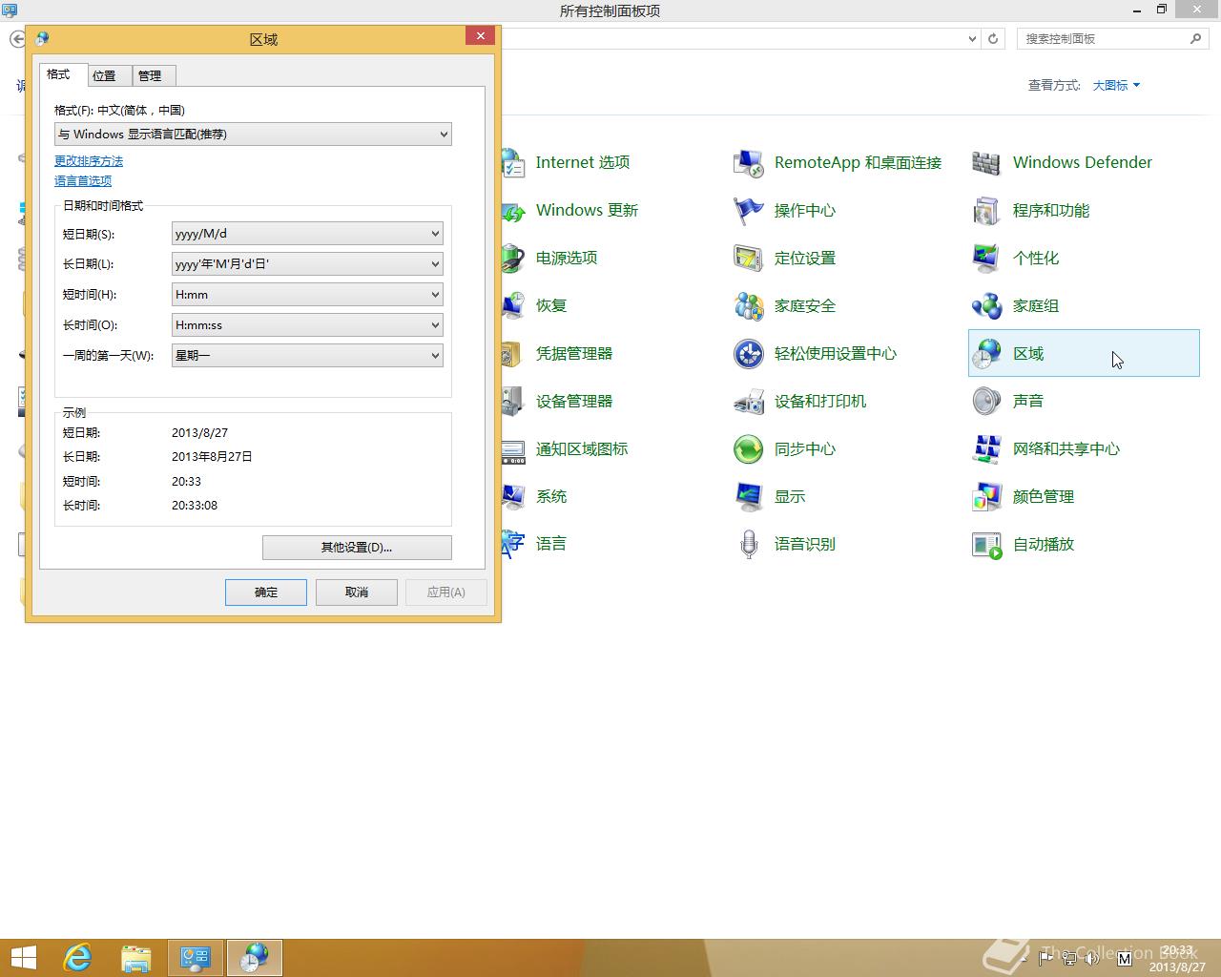Open 轻松使用设置中心 icon
Screen dimensions: 1221x977
click(x=749, y=353)
